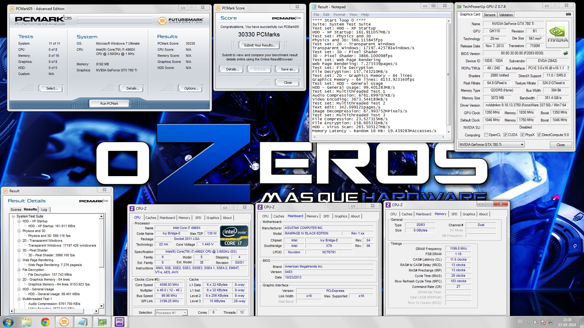Collapse the HDD - XP Startup node

[x=19, y=221]
